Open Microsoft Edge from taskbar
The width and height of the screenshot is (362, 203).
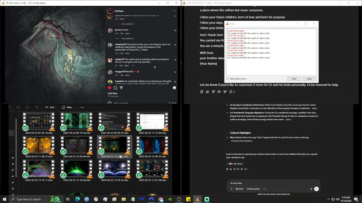point(77,199)
